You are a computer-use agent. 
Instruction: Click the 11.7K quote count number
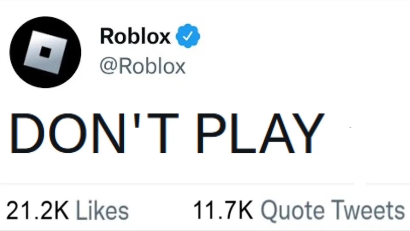223,211
